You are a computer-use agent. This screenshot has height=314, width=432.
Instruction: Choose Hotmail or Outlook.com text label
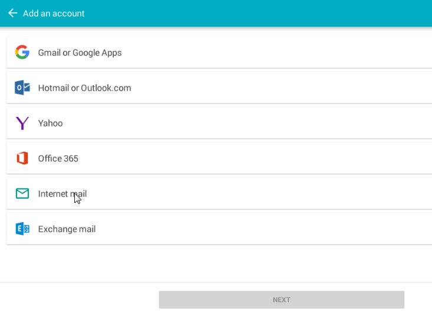[x=85, y=88]
